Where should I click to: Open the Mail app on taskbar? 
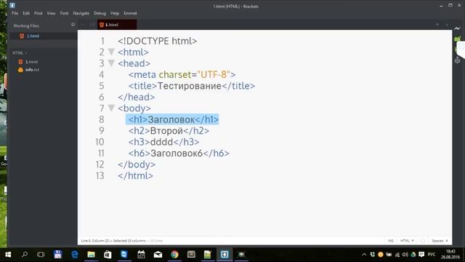(x=158, y=255)
